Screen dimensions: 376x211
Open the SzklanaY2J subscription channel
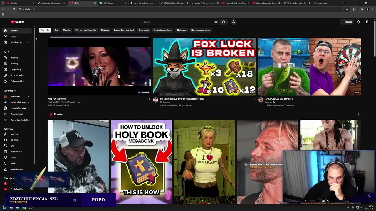(16, 96)
